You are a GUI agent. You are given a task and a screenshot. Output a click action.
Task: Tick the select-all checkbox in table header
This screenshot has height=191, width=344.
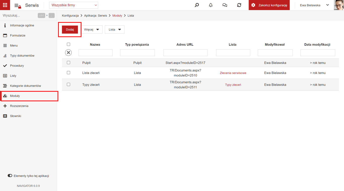tap(68, 44)
